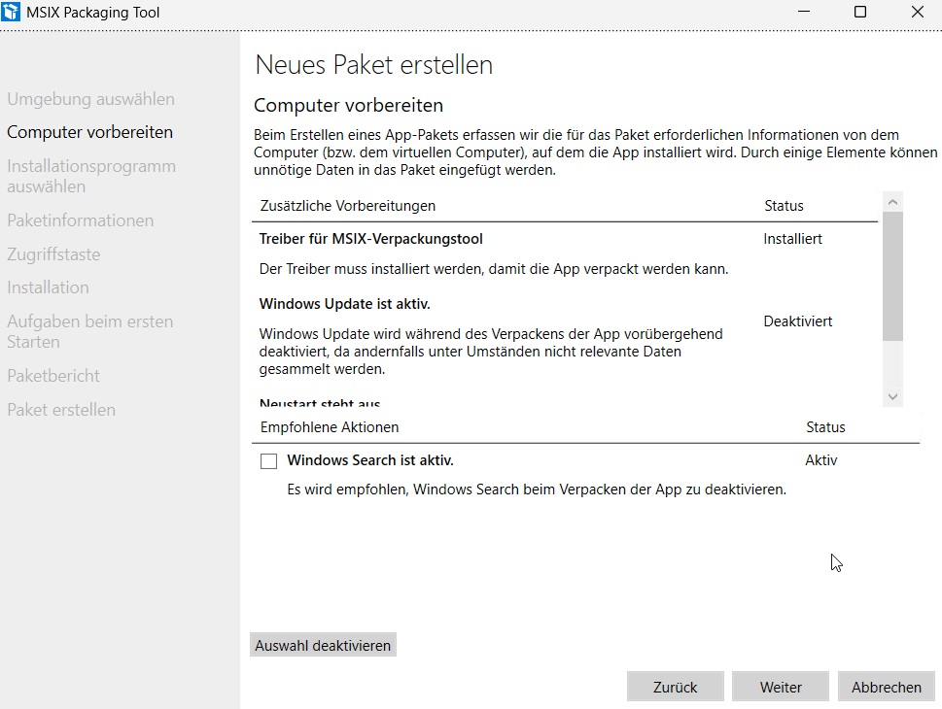
Task: Go to Installationsprogramm auswählen step
Action: tap(91, 176)
